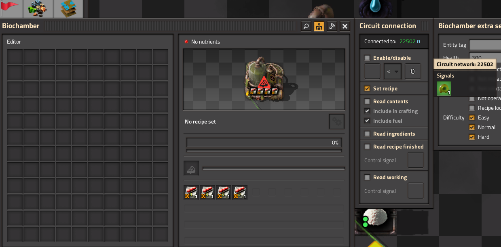Image resolution: width=501 pixels, height=247 pixels.
Task: Select the biochamber signal icon under Signals
Action: 444,88
